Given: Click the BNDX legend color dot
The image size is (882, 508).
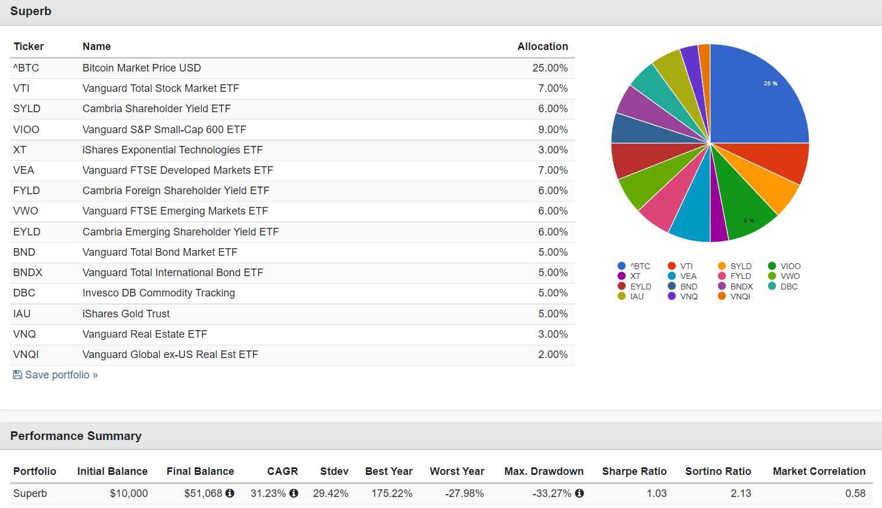Looking at the screenshot, I should (x=722, y=286).
